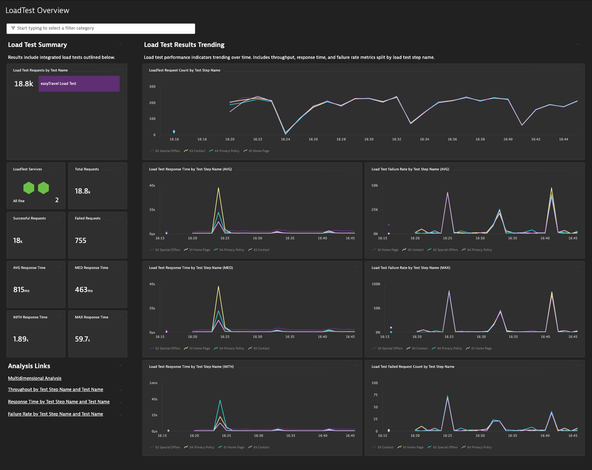Click the 02 Special Offers legend icon in Response Time (AVG) chart
The width and height of the screenshot is (592, 470).
[152, 250]
